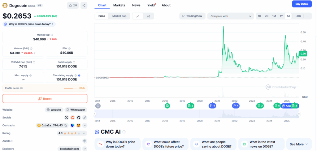Open TradingView chart button
317x151 pixels.
click(192, 16)
